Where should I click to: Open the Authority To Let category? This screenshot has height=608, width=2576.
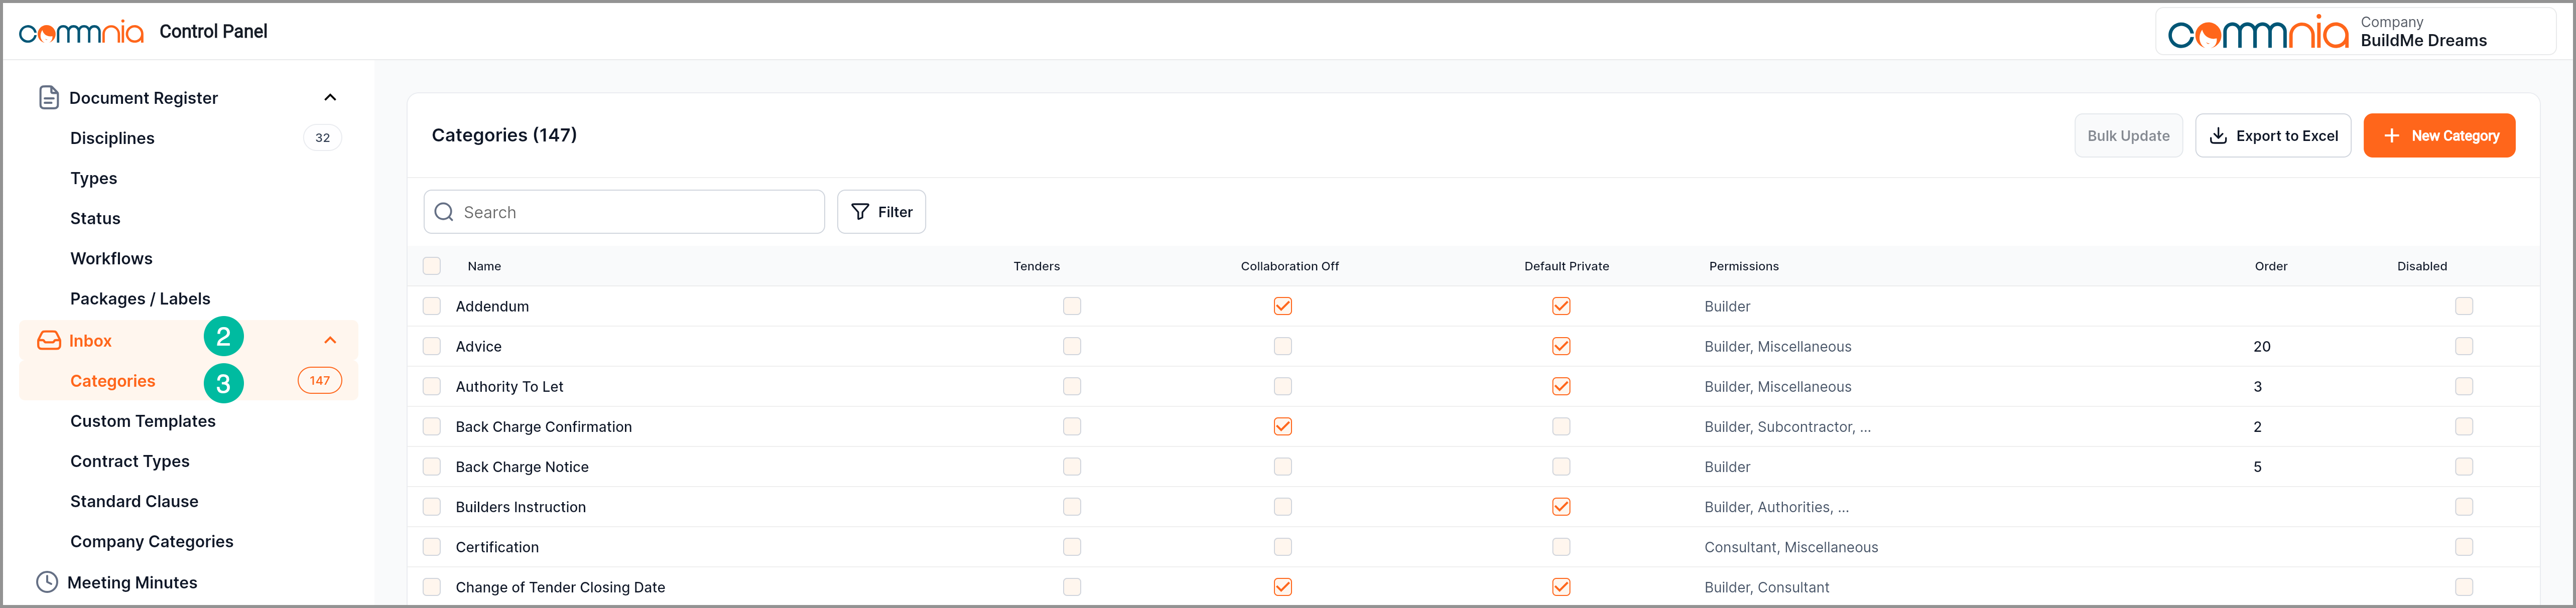click(509, 387)
